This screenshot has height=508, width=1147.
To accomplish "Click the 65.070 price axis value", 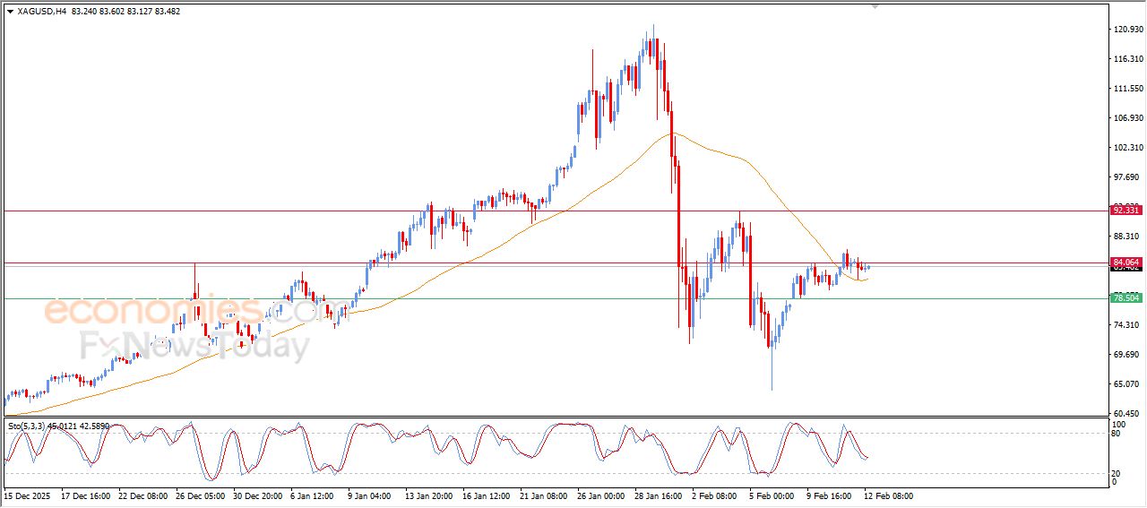I will [1127, 383].
